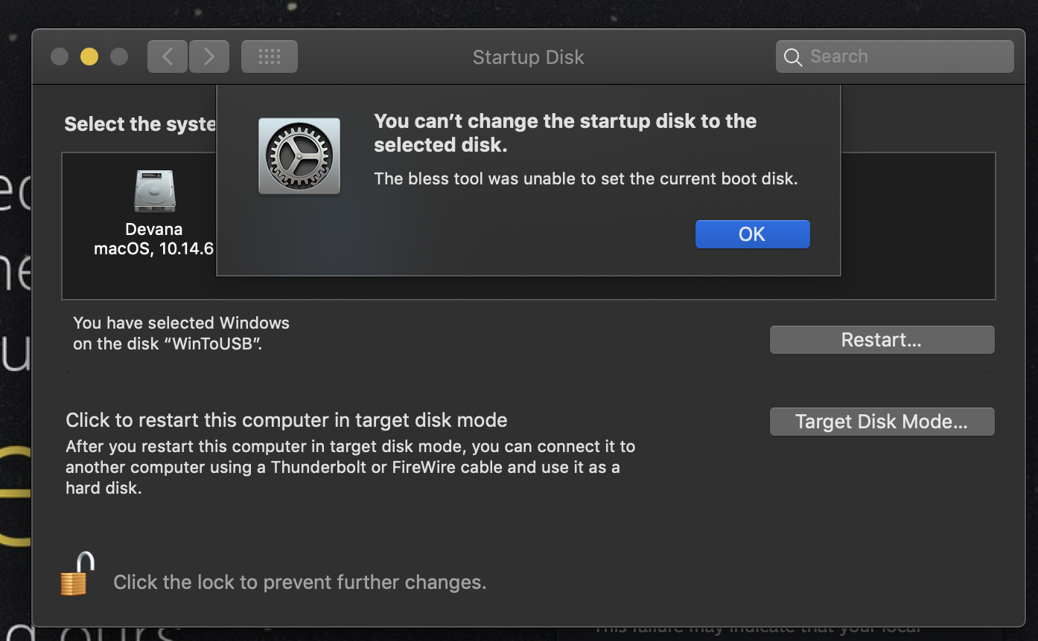The image size is (1038, 641).
Task: Click the "Startup Disk" window title
Action: click(528, 57)
